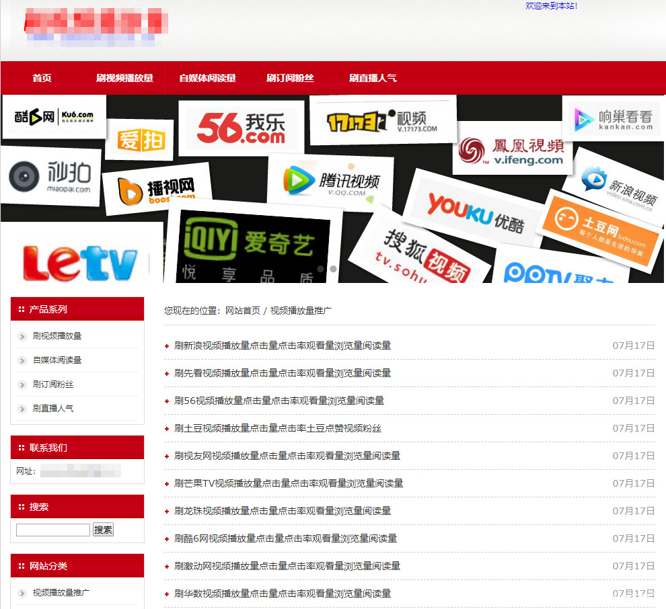Click the 联系我们 panel header

pos(77,447)
